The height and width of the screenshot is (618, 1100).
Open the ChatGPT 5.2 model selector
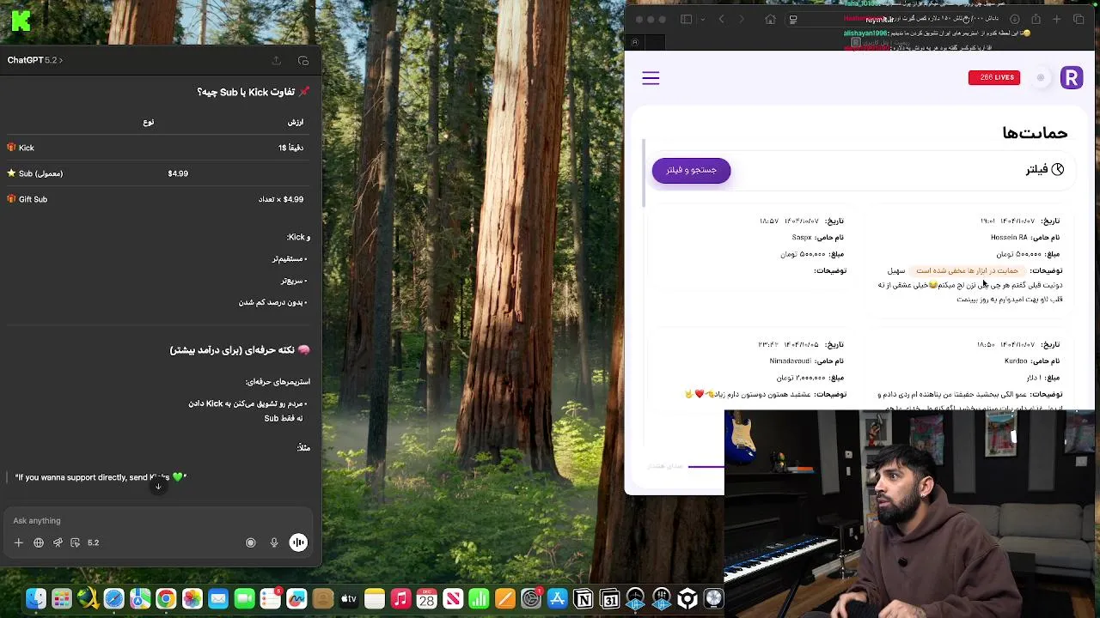pyautogui.click(x=34, y=60)
